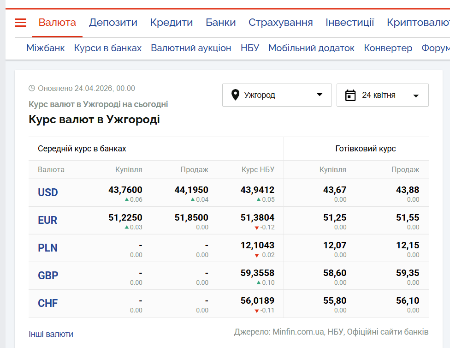
Task: Click the Інші валюти link
Action: pos(51,334)
